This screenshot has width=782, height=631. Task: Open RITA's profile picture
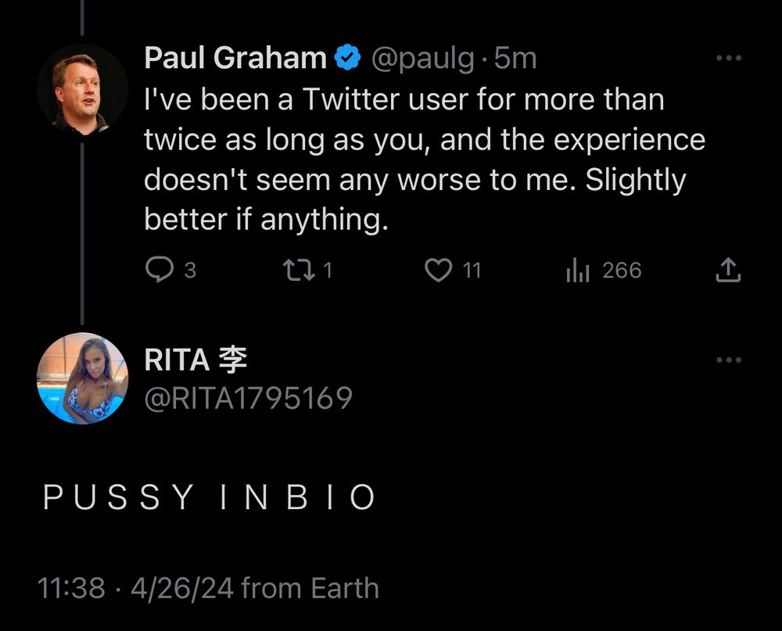pyautogui.click(x=82, y=378)
